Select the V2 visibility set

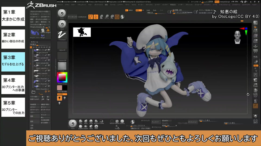coord(34,47)
